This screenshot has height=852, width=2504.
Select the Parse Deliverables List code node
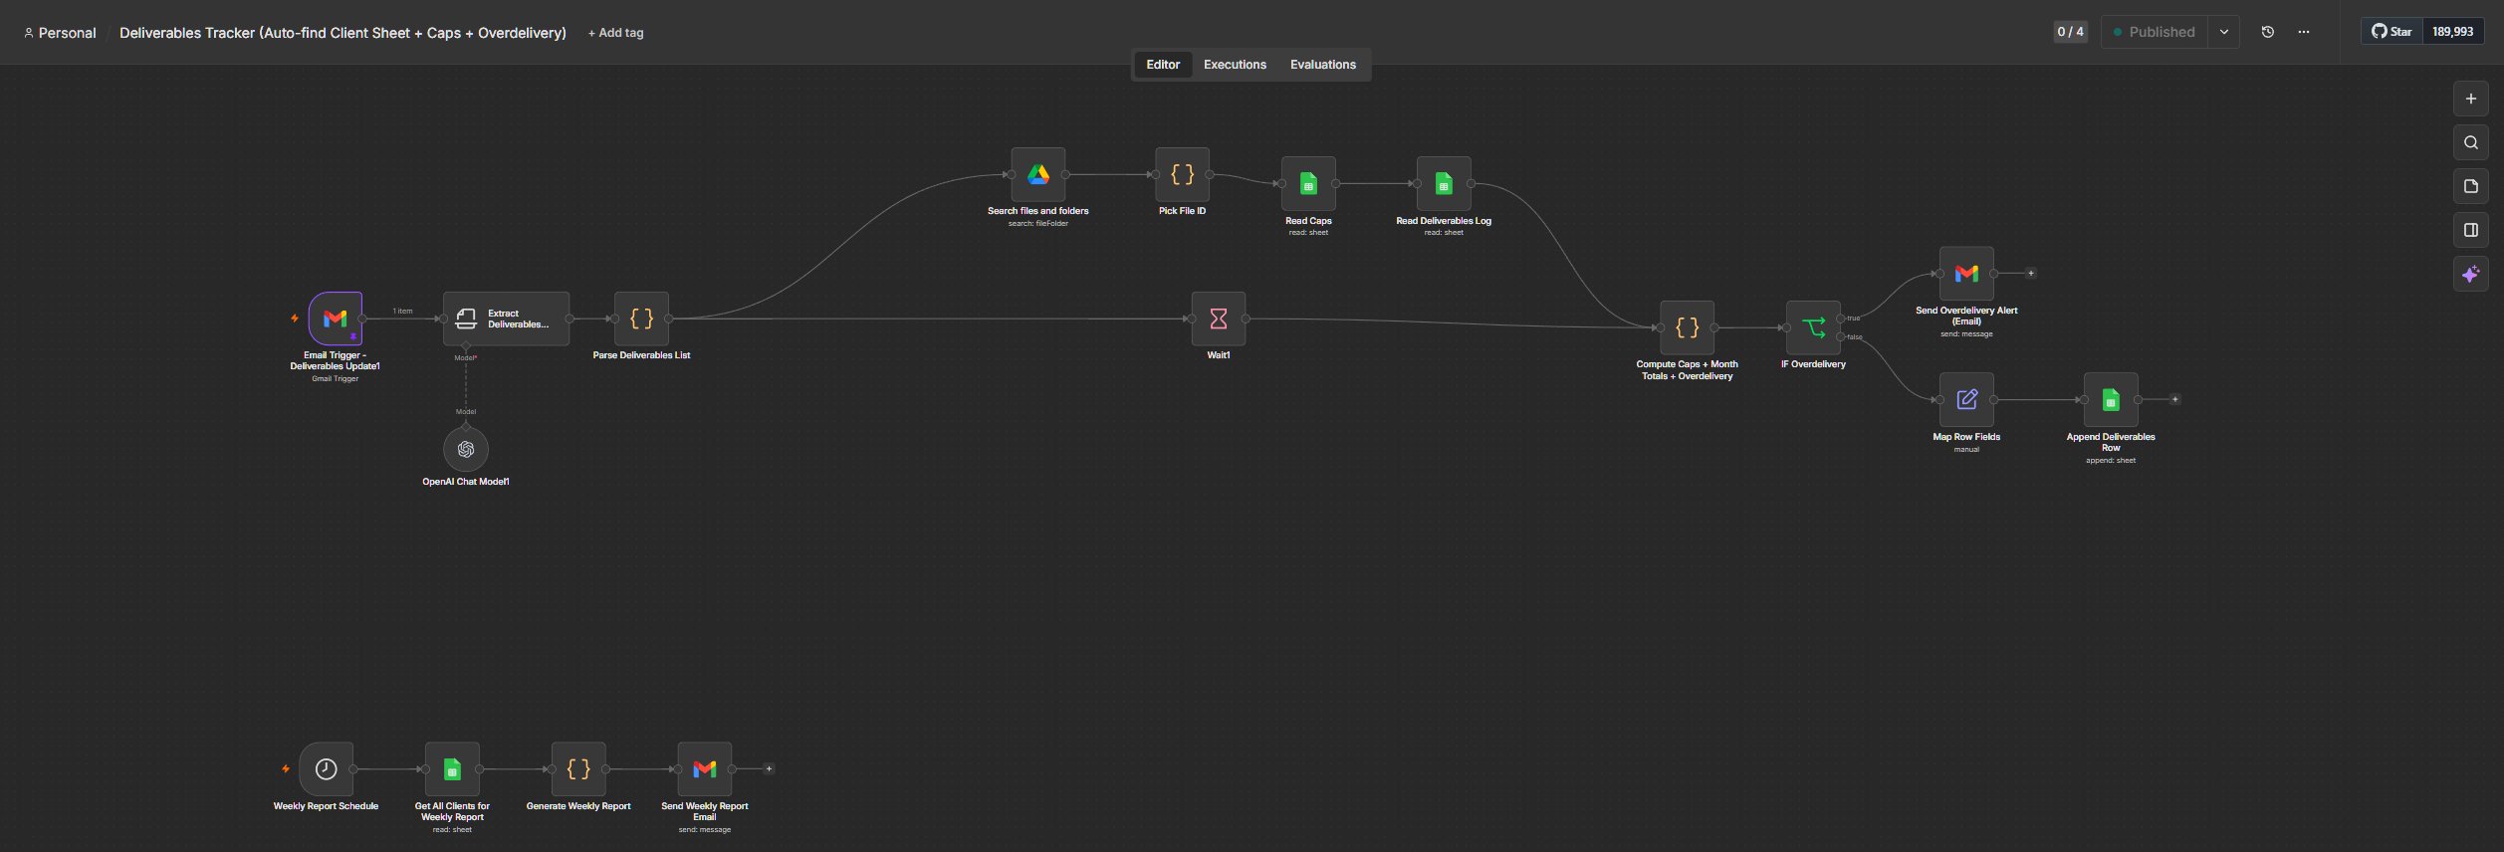tap(641, 319)
